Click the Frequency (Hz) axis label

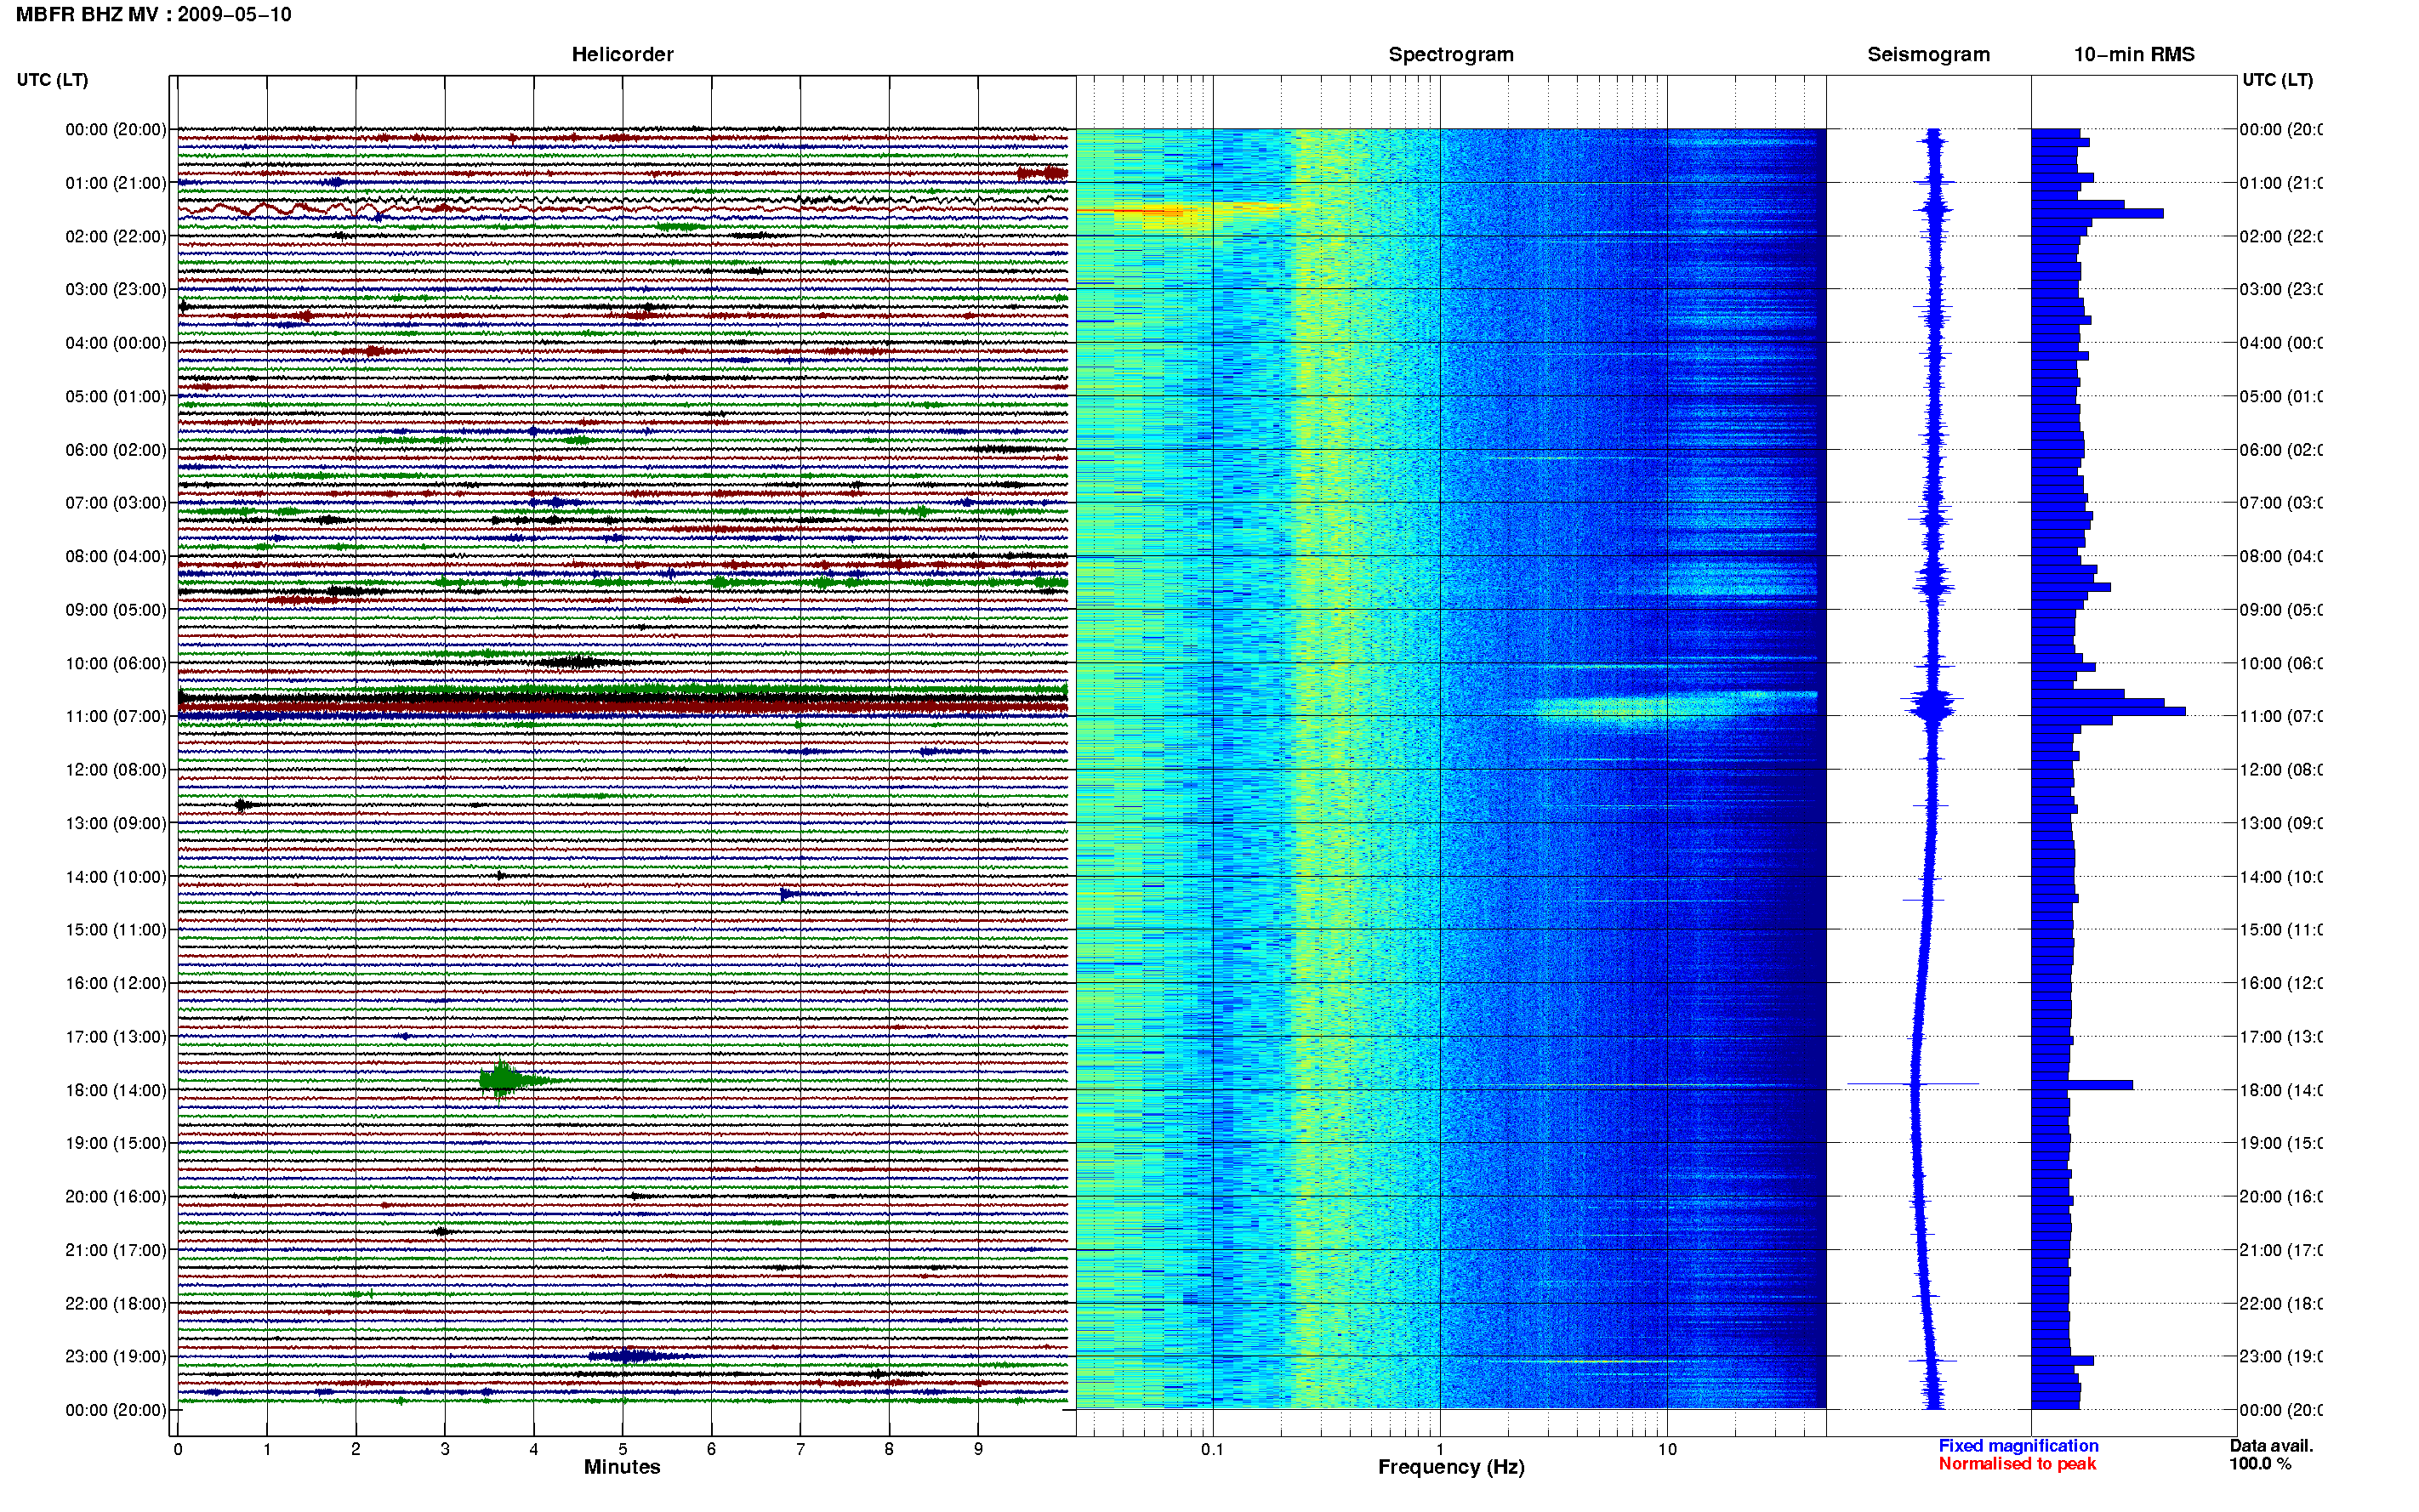click(x=1450, y=1467)
